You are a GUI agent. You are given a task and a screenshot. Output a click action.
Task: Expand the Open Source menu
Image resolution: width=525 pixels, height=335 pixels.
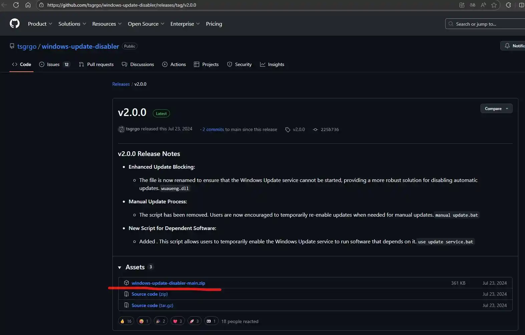146,24
